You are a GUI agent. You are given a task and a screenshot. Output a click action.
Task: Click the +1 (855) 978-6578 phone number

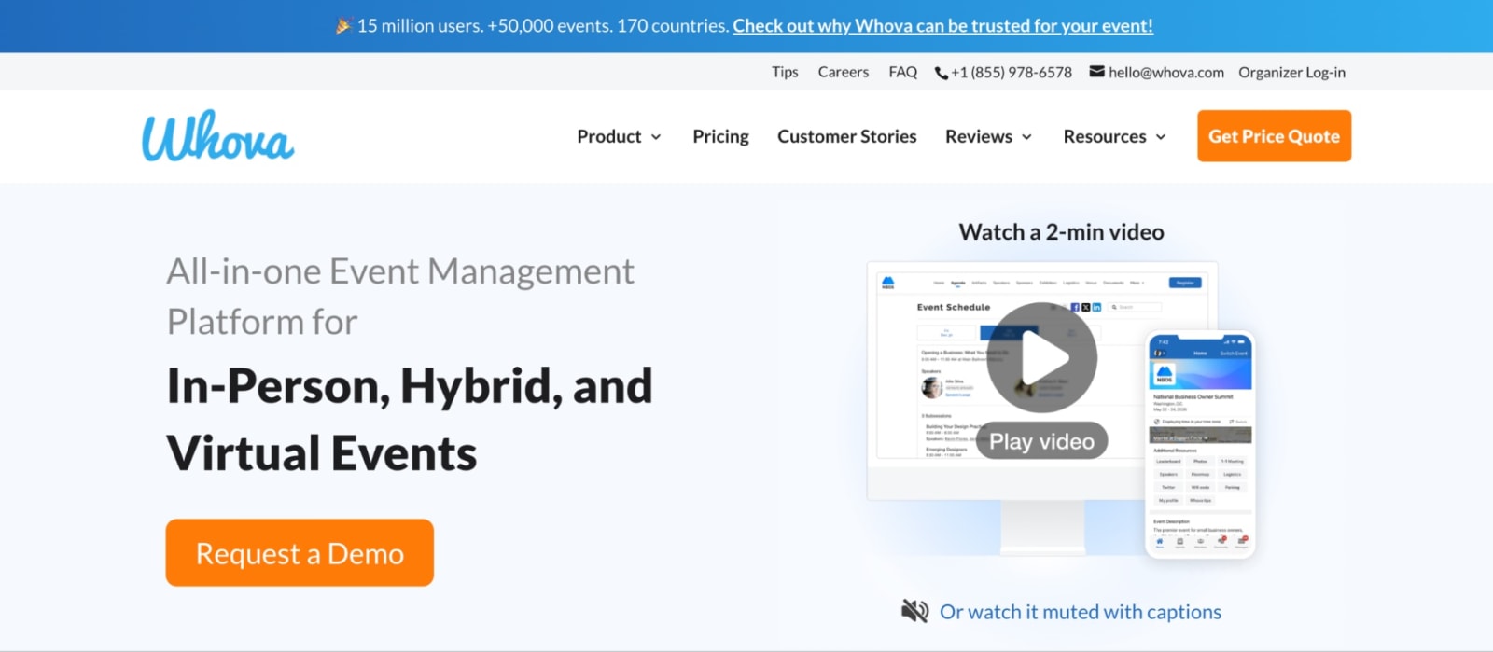pyautogui.click(x=1012, y=72)
